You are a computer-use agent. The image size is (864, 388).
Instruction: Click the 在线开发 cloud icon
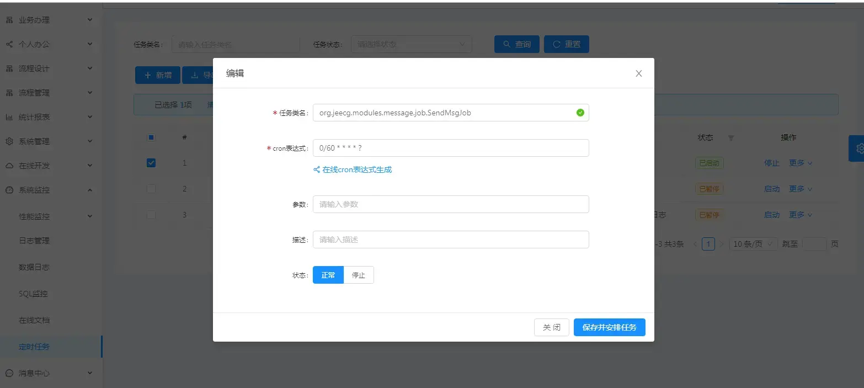(9, 166)
